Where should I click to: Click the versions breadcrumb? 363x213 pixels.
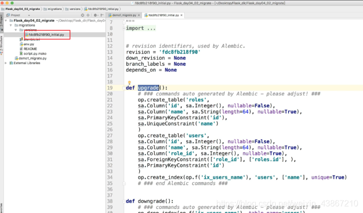[75, 9]
